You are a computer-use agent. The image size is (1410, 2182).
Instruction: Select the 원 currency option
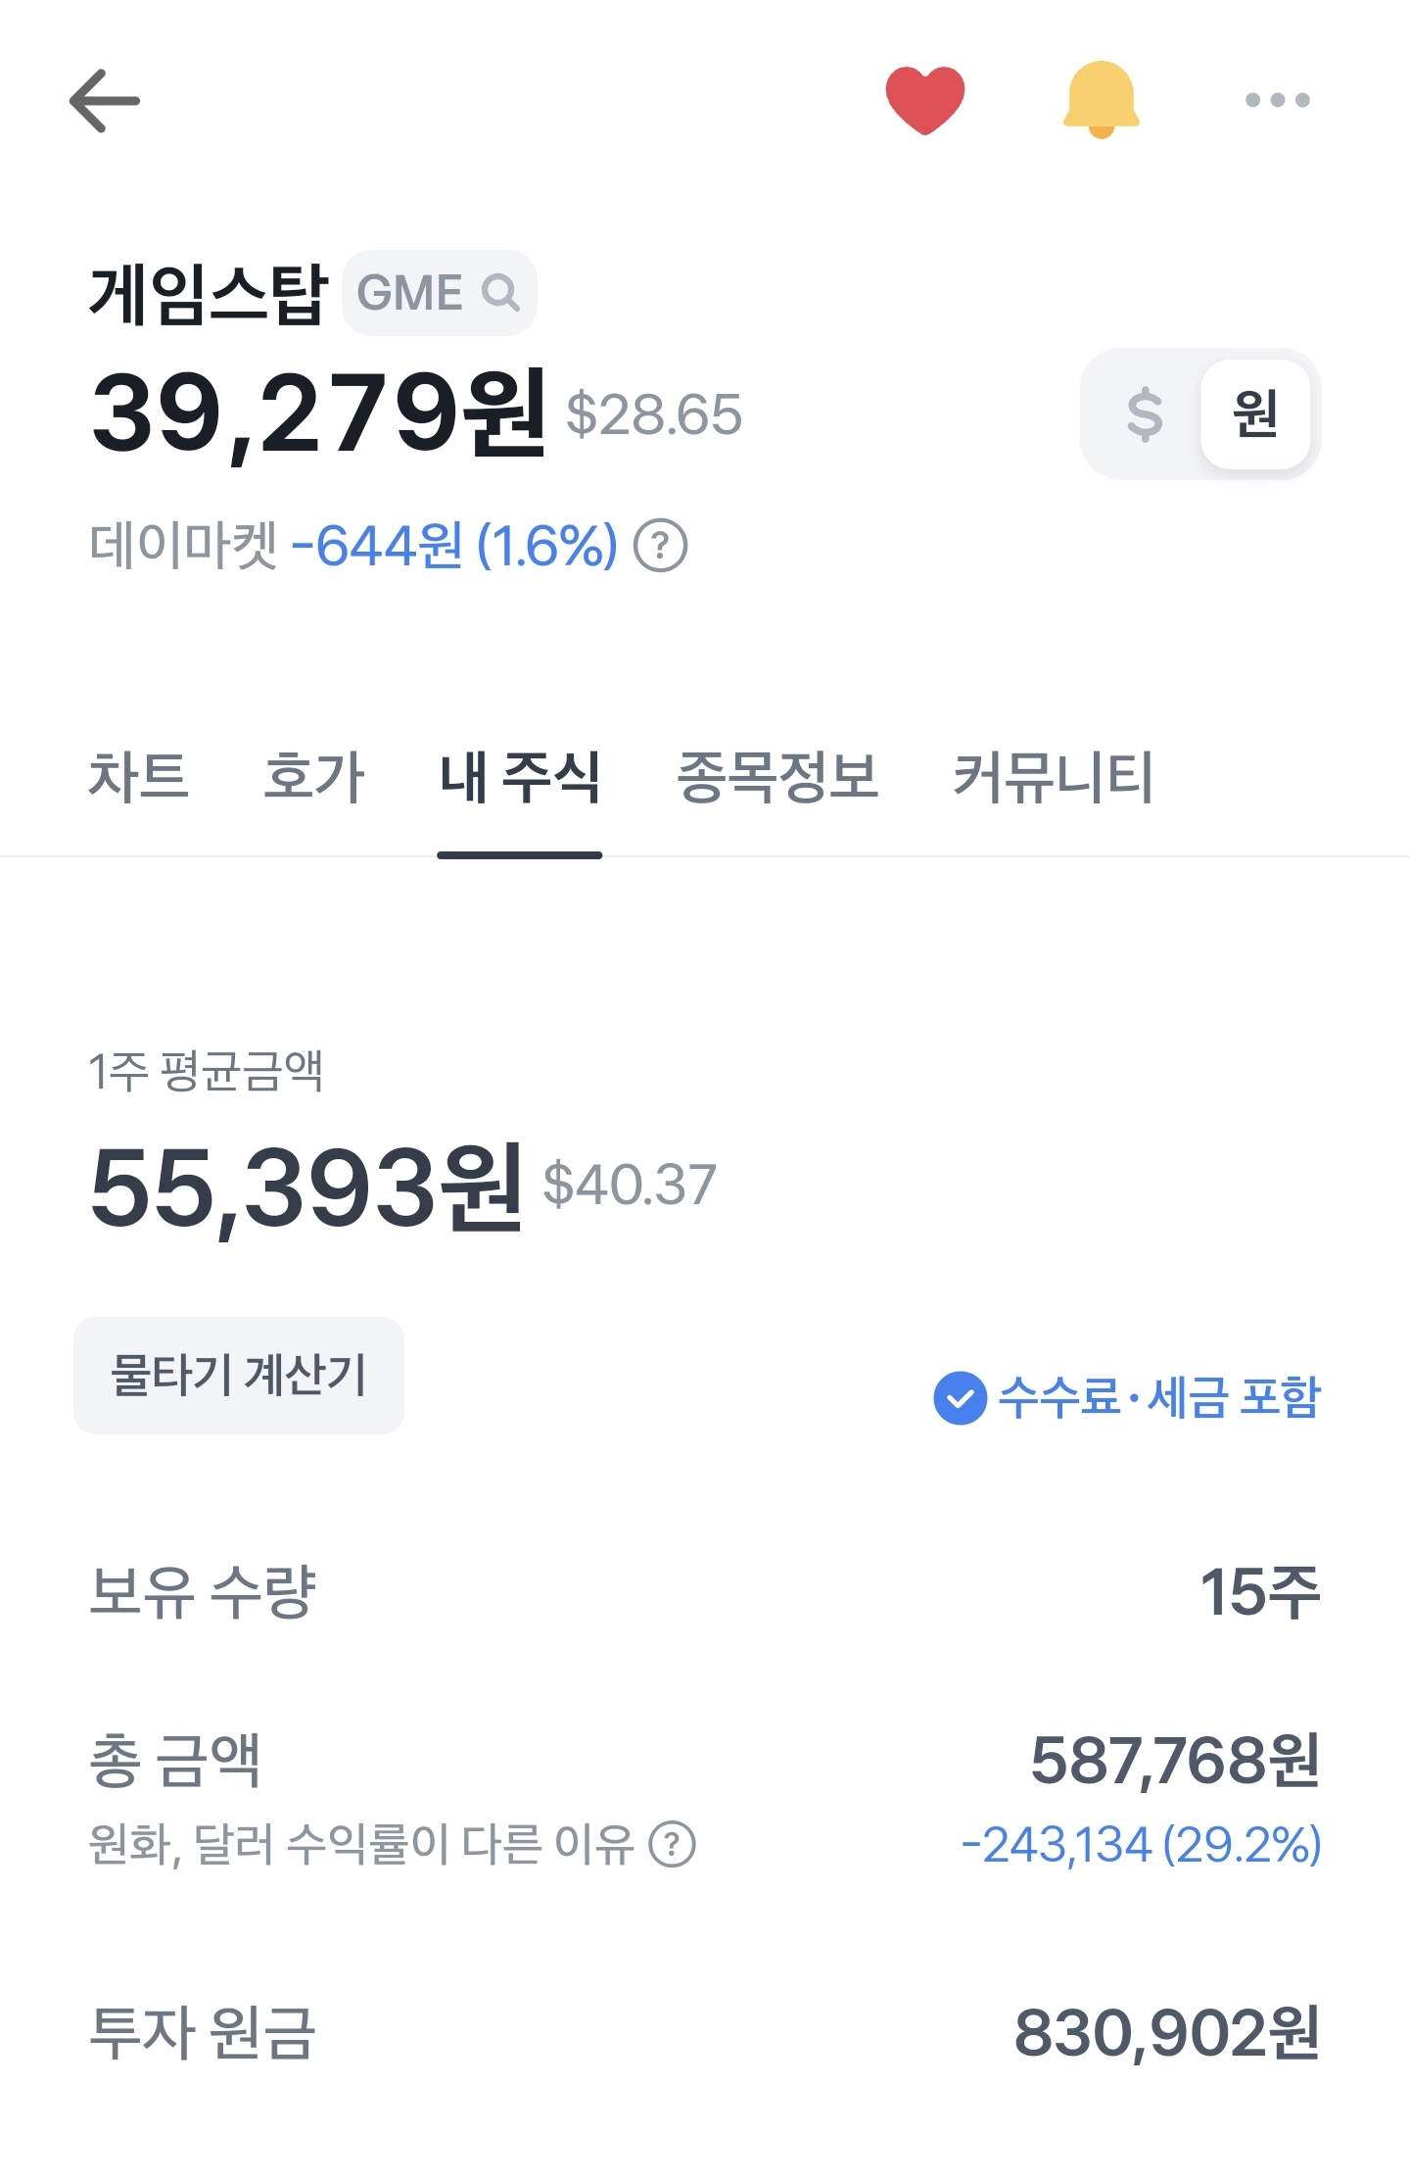tap(1255, 413)
